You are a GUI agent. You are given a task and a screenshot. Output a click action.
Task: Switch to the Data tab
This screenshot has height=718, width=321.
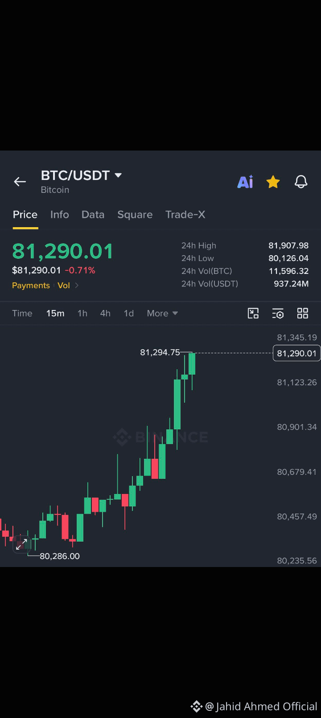pos(93,215)
